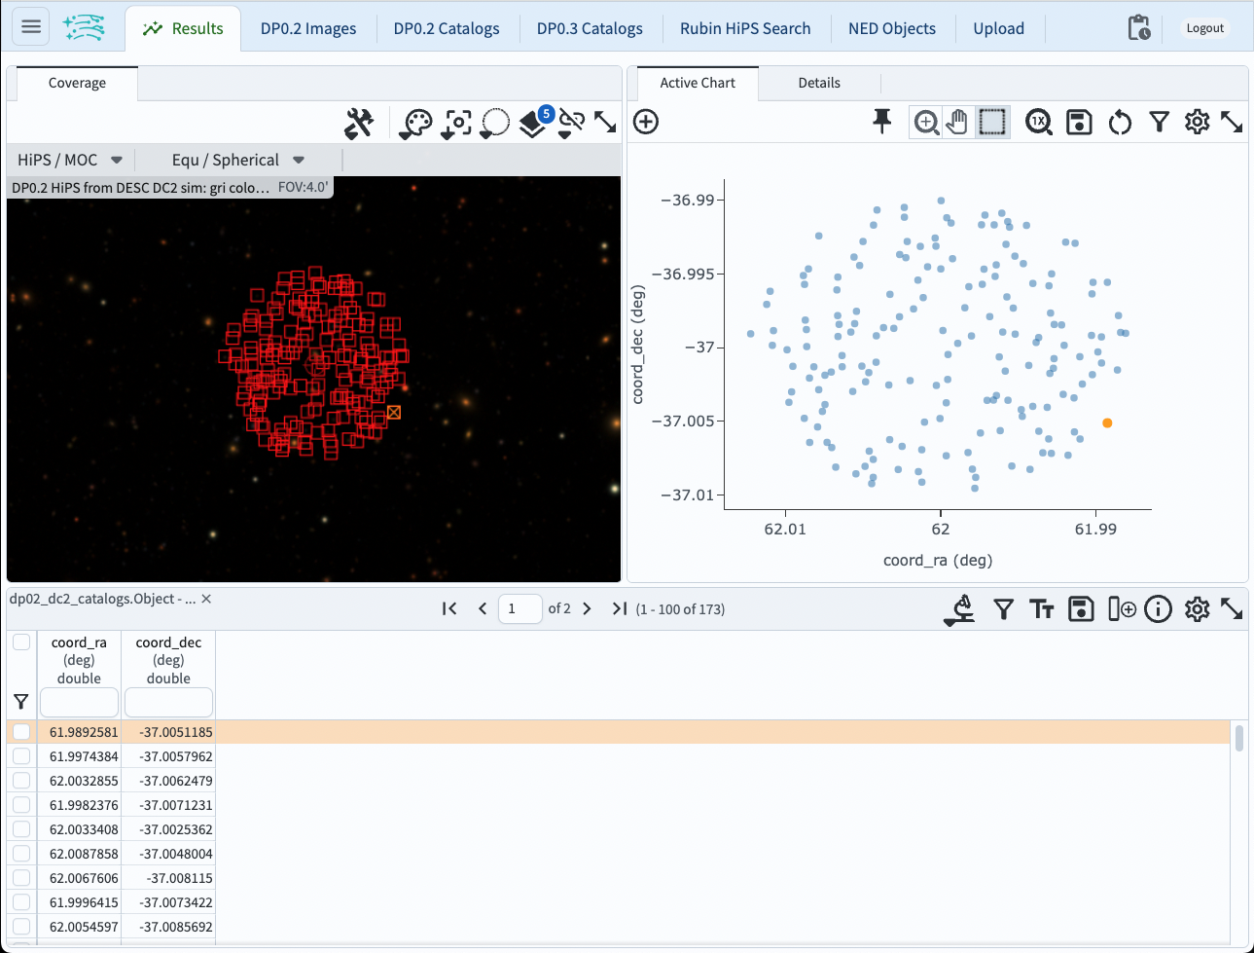This screenshot has height=953, width=1254.
Task: Open the NED Objects tab
Action: click(892, 28)
